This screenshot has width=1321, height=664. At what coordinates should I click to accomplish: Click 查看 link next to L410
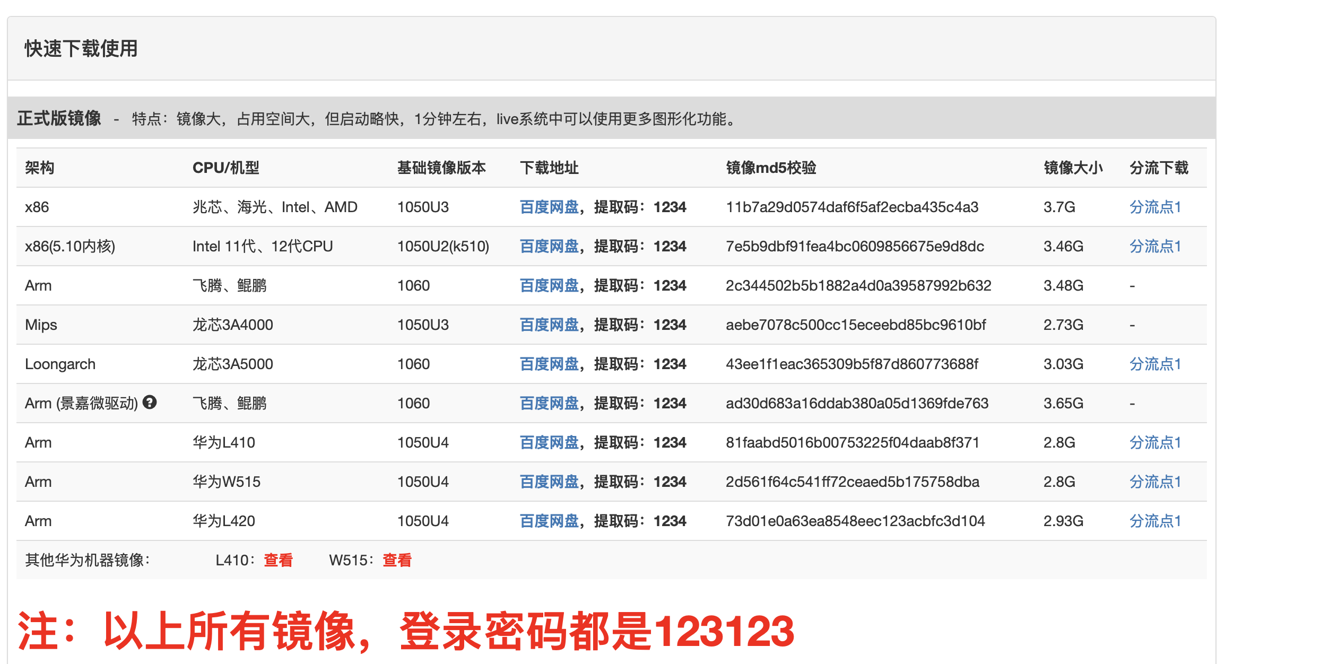(x=278, y=560)
